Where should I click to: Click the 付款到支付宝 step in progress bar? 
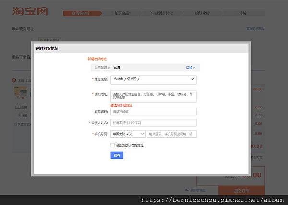coord(162,13)
